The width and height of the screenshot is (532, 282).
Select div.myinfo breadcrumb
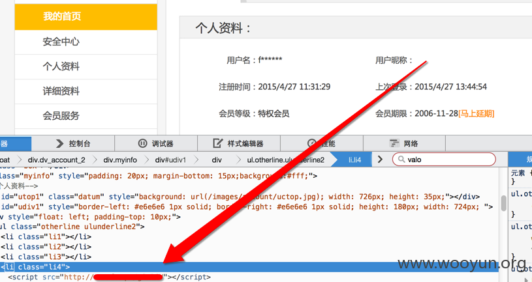(120, 160)
